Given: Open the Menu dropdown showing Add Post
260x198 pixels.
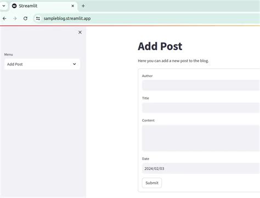Looking at the screenshot, I should pos(42,64).
